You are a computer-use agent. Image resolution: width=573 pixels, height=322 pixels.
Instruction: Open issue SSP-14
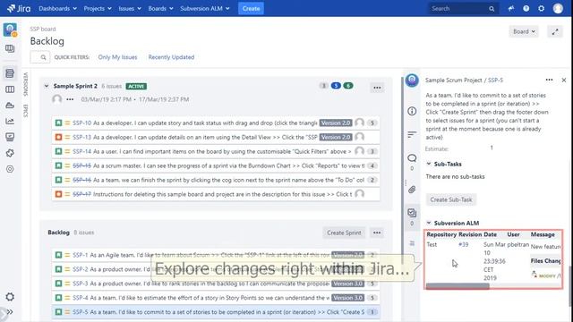[x=81, y=151]
